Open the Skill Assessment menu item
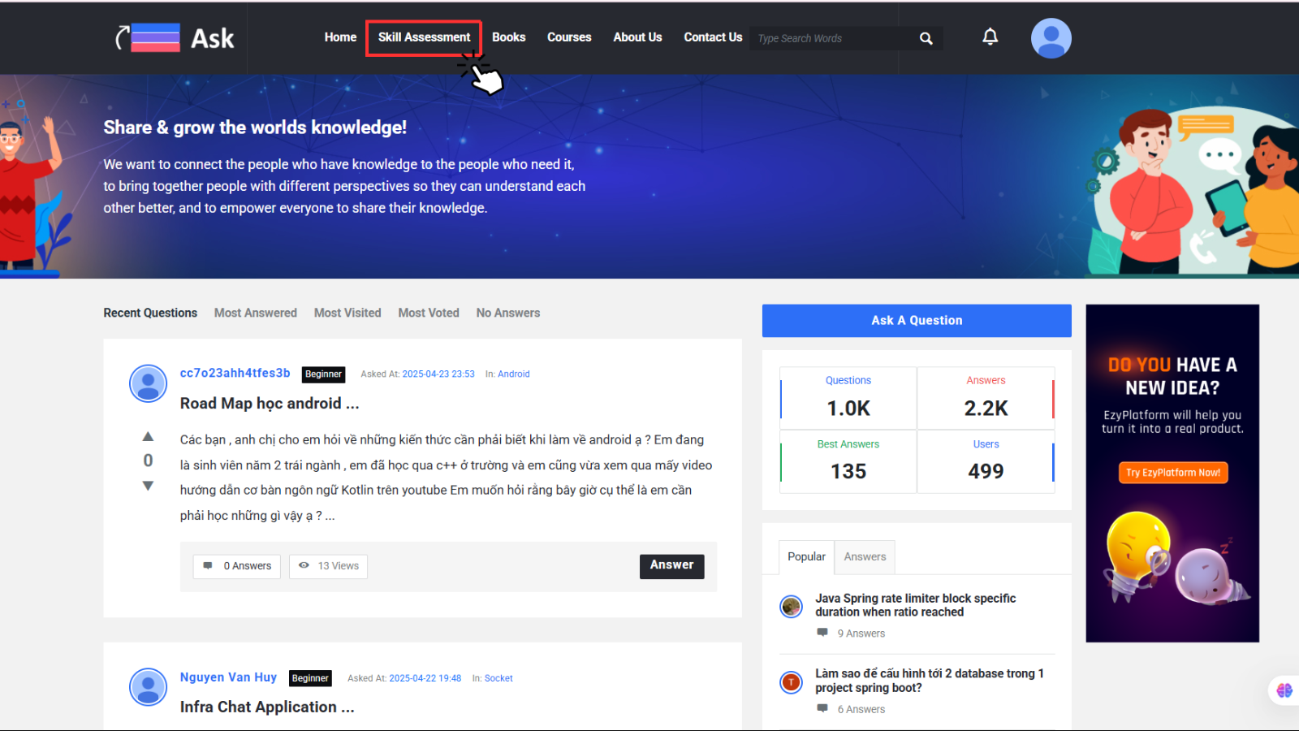 (x=424, y=37)
